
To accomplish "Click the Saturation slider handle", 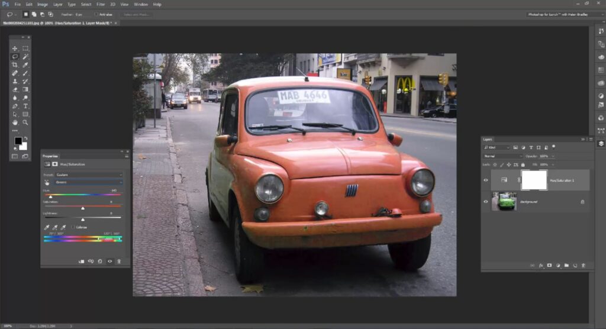I will coord(82,208).
